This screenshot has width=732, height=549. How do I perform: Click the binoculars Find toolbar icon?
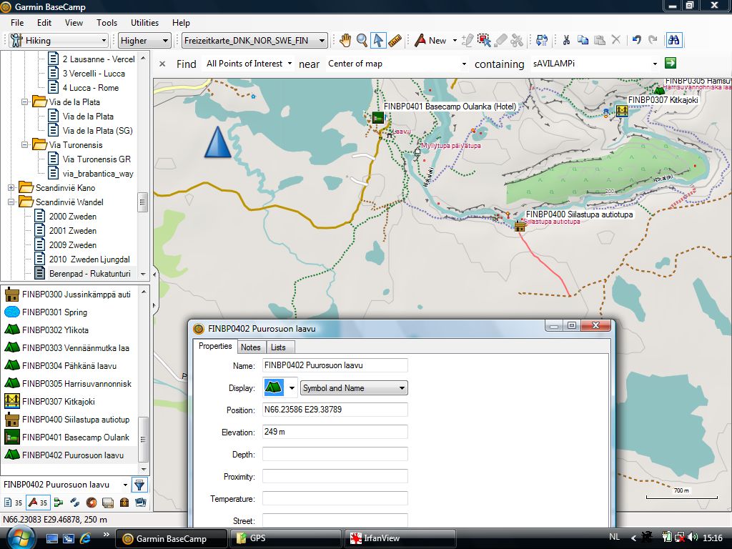(x=673, y=41)
